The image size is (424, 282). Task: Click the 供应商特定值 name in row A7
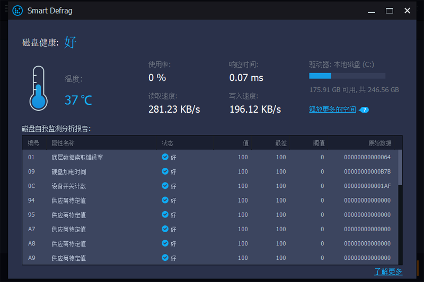[69, 229]
